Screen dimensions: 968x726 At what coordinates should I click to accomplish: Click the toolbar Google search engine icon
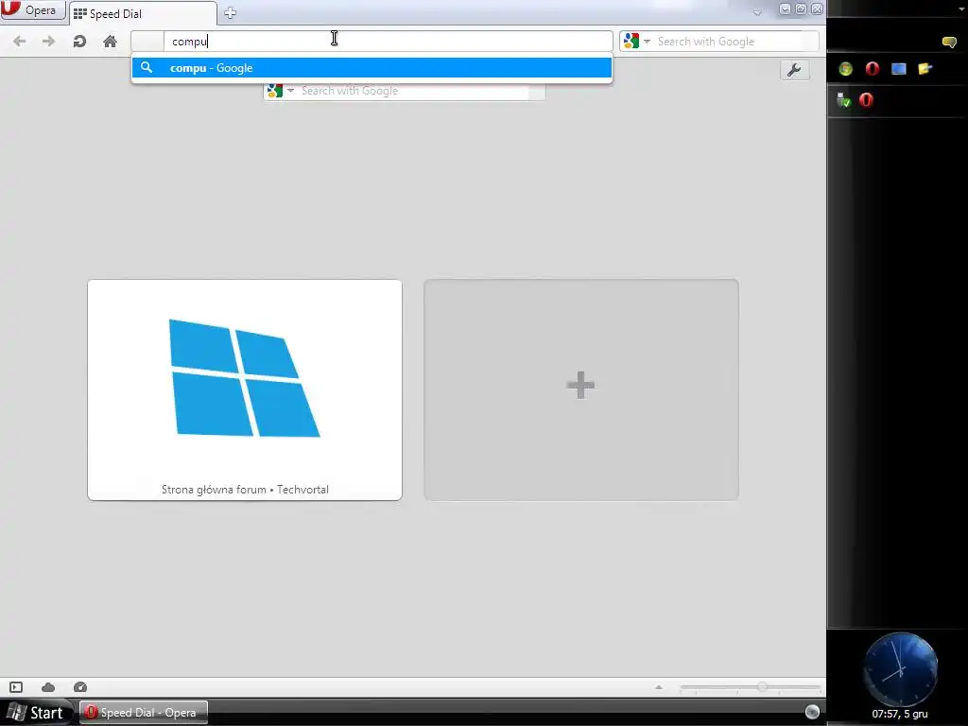[x=631, y=41]
